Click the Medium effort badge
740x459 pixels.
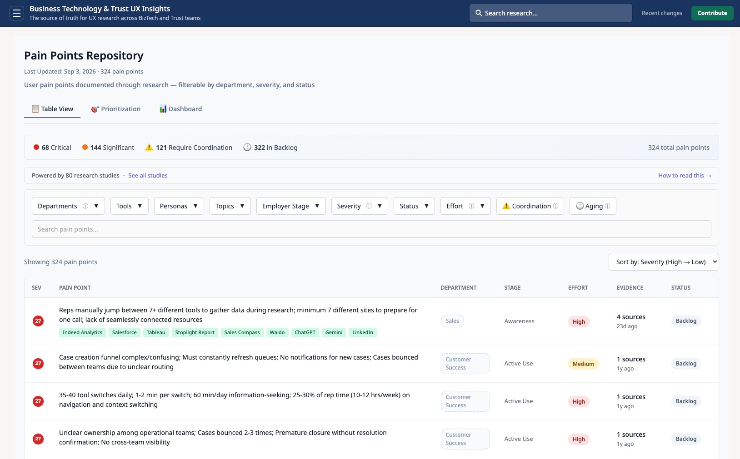584,364
